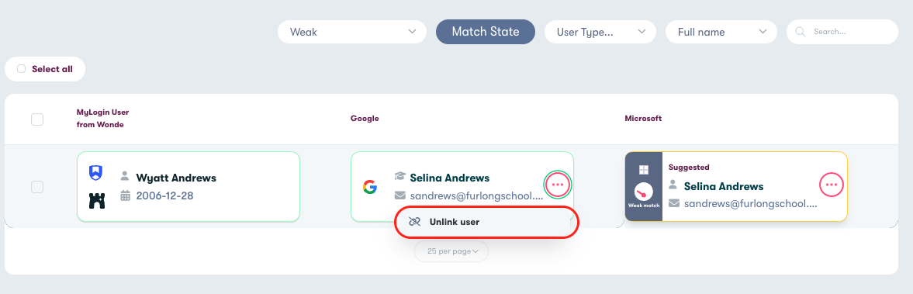Screen dimensions: 913x294
Task: Tick the Wyatt Andrews row checkbox
Action: pyautogui.click(x=37, y=187)
